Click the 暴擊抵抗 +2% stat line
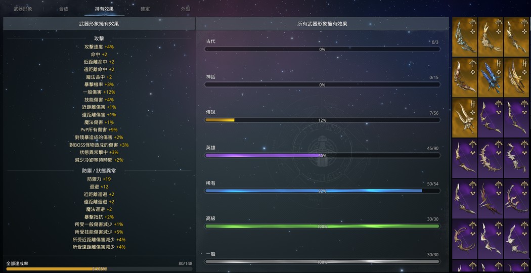The width and height of the screenshot is (531, 273). coord(99,217)
